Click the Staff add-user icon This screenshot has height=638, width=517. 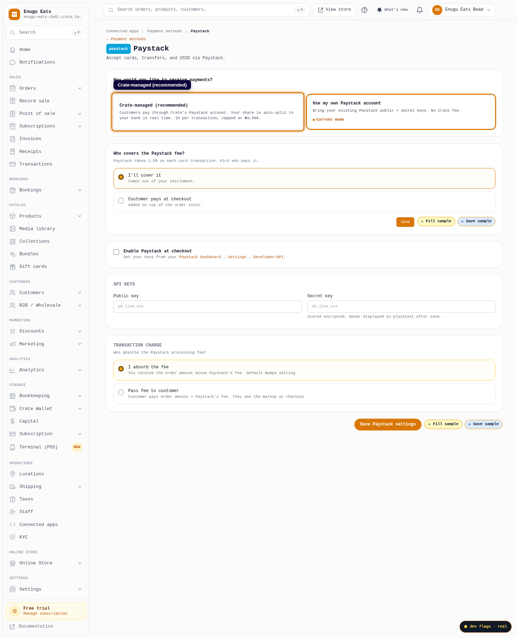pyautogui.click(x=13, y=512)
